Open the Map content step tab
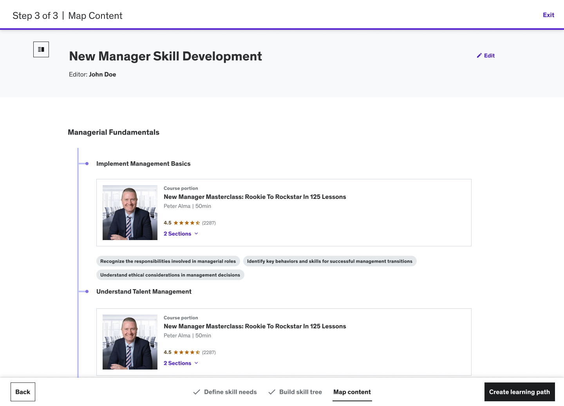The width and height of the screenshot is (564, 406). [352, 392]
